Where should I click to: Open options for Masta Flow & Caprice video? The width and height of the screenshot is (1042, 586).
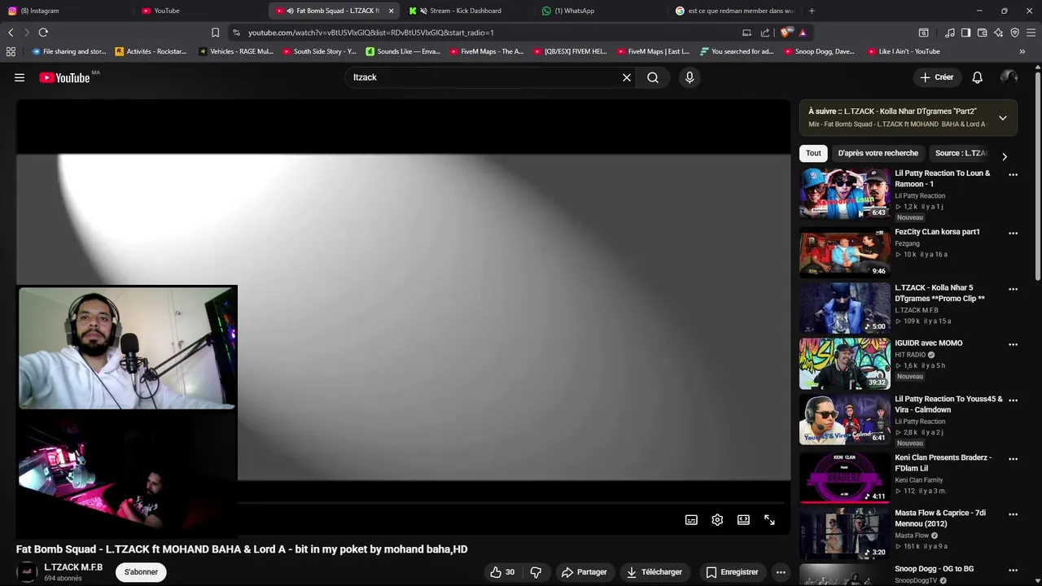[x=1014, y=514]
